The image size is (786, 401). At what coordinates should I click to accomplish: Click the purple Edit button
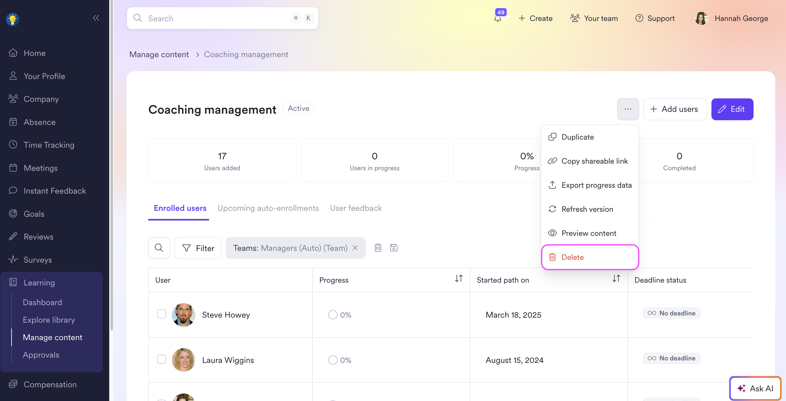pyautogui.click(x=732, y=109)
